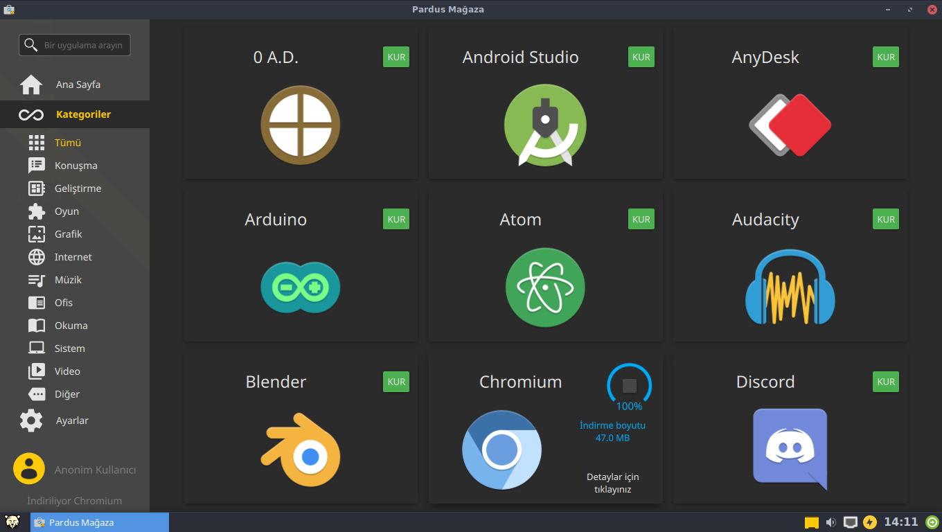Click the 'Chromium' card title

coord(521,382)
